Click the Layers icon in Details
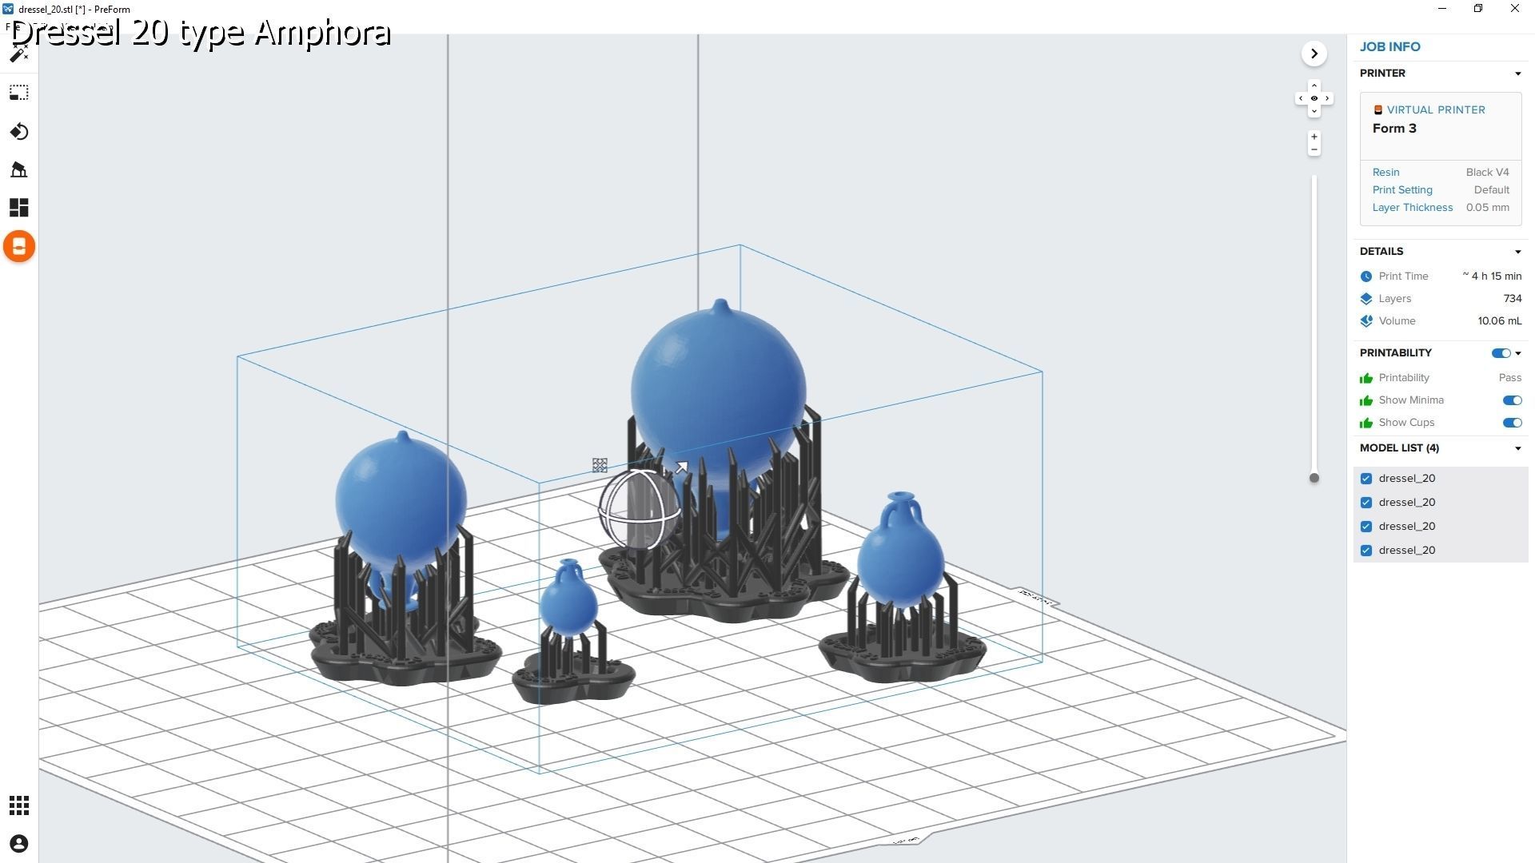This screenshot has height=863, width=1535. tap(1366, 299)
